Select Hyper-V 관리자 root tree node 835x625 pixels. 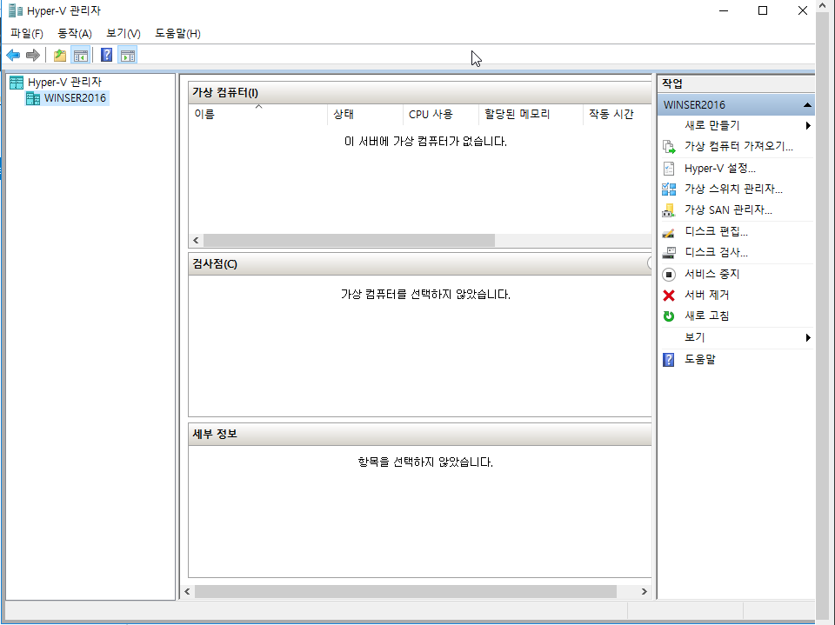pos(64,82)
